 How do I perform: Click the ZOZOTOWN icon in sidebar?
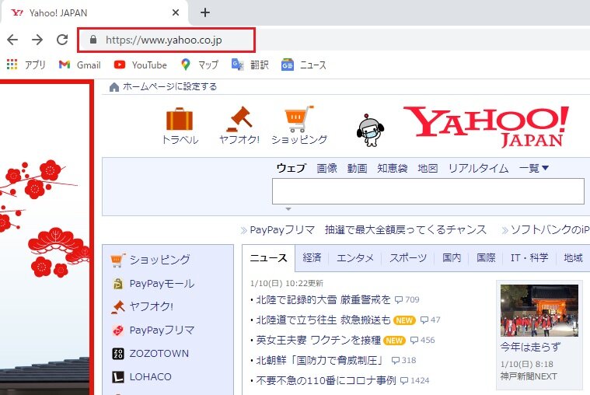(x=118, y=354)
